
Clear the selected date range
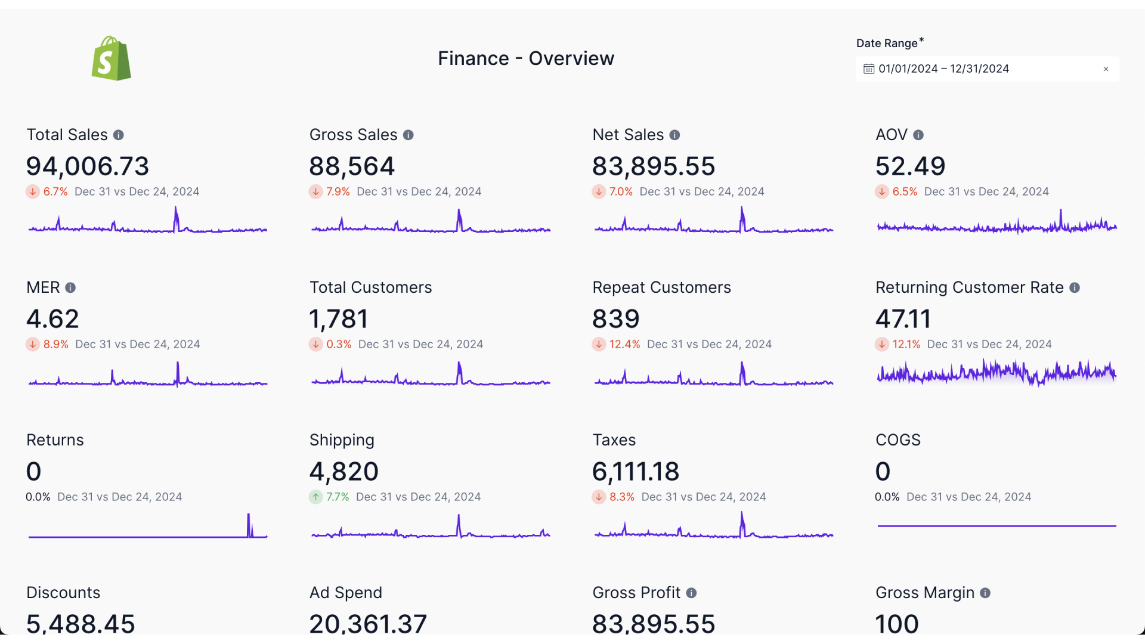coord(1105,69)
